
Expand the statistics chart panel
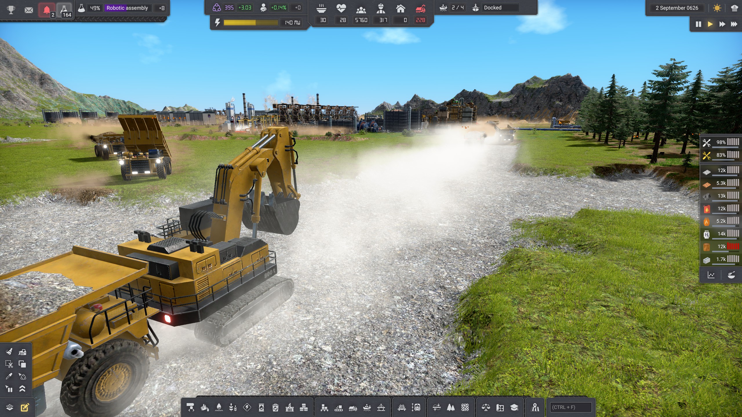tap(711, 275)
